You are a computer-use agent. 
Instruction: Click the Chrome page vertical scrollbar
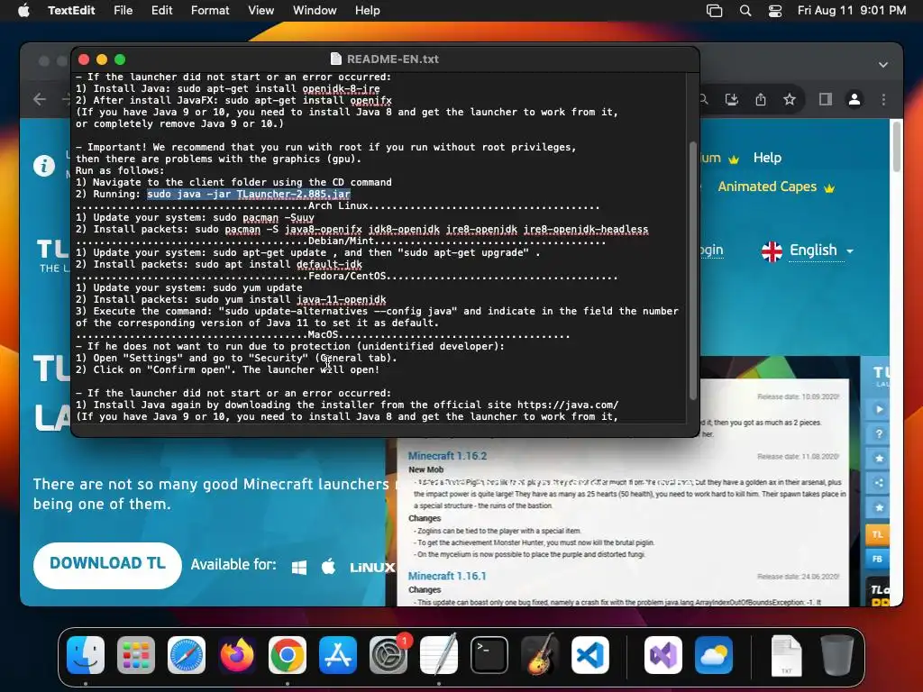pyautogui.click(x=897, y=147)
